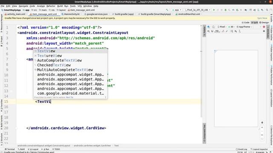Open the Gradle tool window
The width and height of the screenshot is (273, 153).
pyautogui.click(x=271, y=18)
